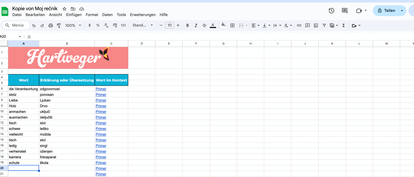Open the Einfügen menu

(74, 15)
